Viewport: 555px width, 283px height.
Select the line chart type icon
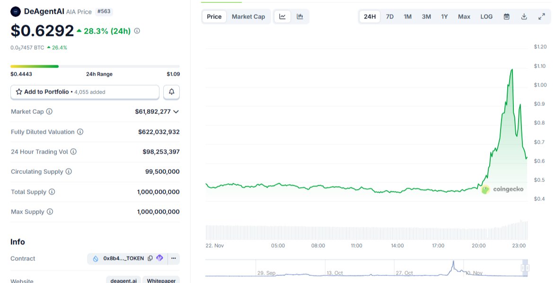point(282,16)
